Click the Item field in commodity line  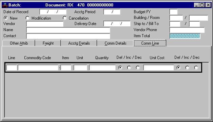pyautogui.click(x=66, y=68)
